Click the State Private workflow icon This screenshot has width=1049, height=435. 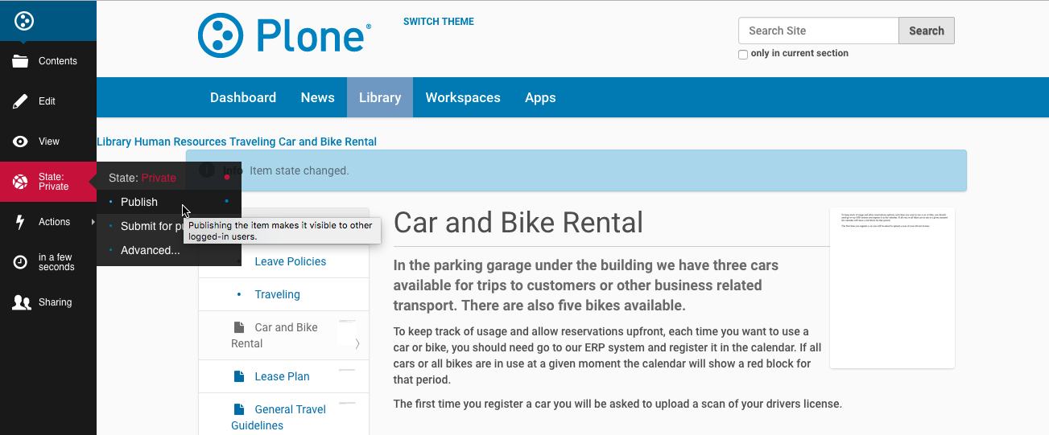point(20,182)
